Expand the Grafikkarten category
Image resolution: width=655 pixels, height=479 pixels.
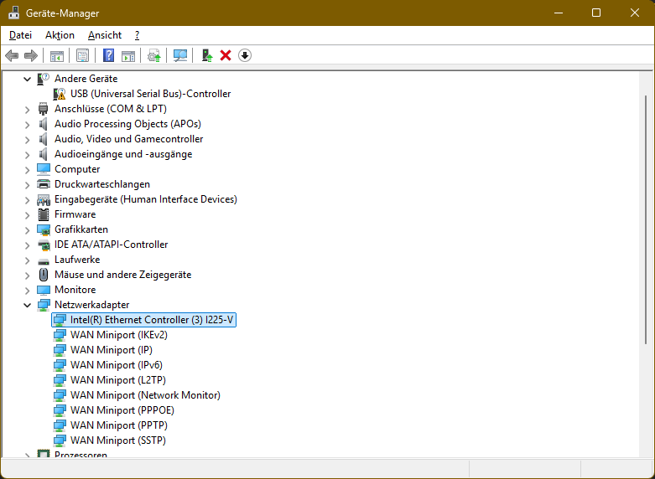click(28, 230)
